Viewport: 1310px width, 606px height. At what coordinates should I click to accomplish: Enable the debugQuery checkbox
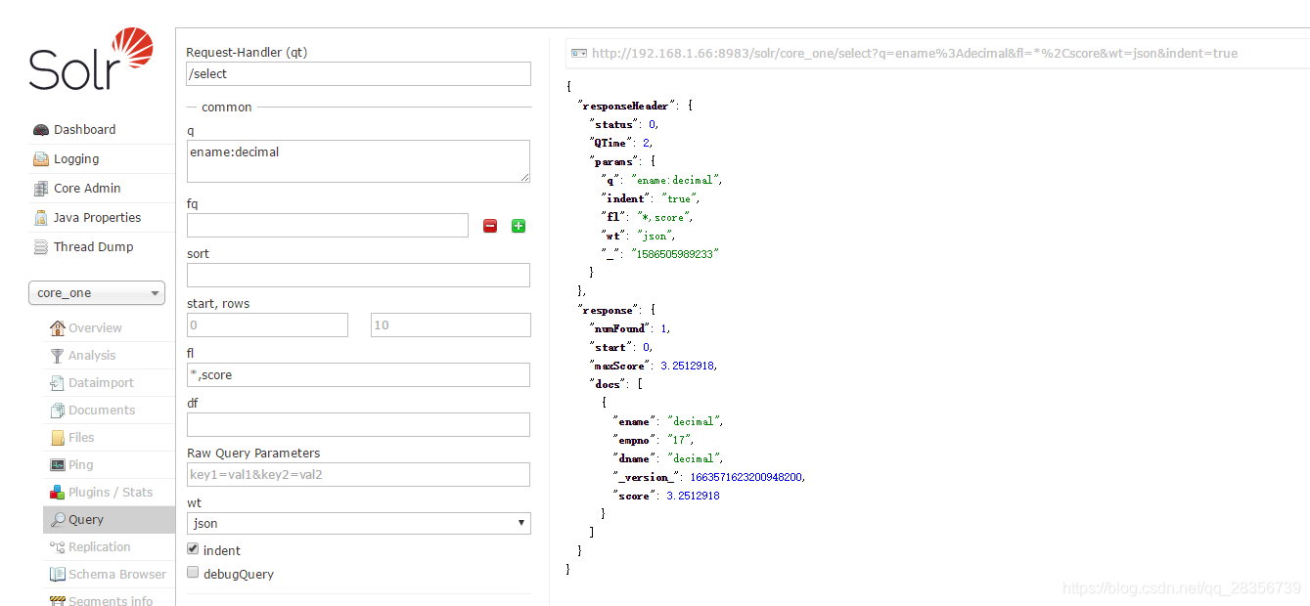(x=193, y=573)
